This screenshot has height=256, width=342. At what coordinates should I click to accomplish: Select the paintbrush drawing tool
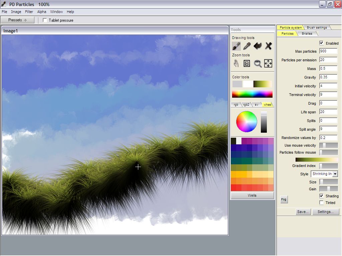(x=236, y=46)
